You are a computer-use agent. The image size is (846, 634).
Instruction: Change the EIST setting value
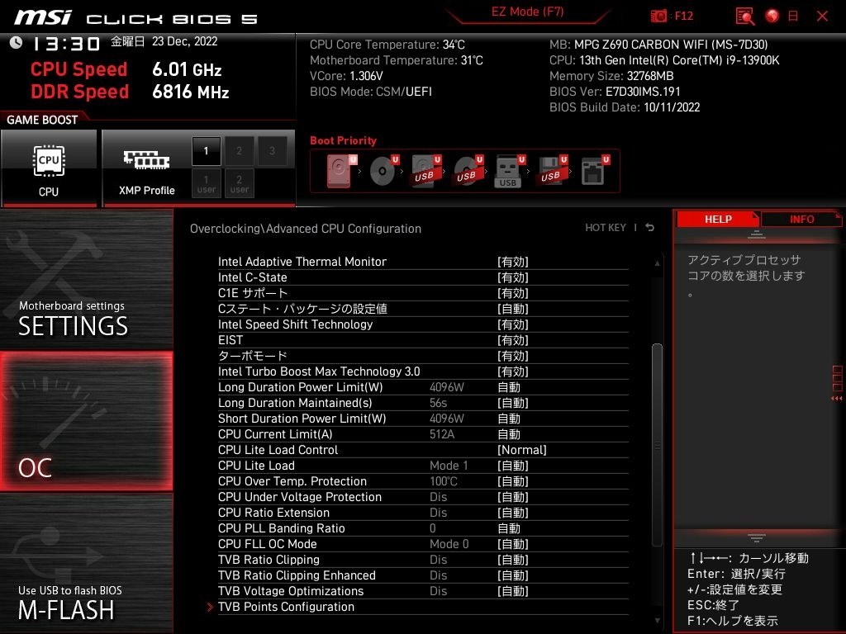(x=512, y=340)
